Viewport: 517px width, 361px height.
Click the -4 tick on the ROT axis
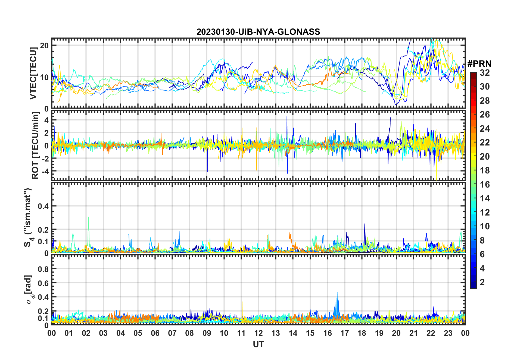(45, 171)
